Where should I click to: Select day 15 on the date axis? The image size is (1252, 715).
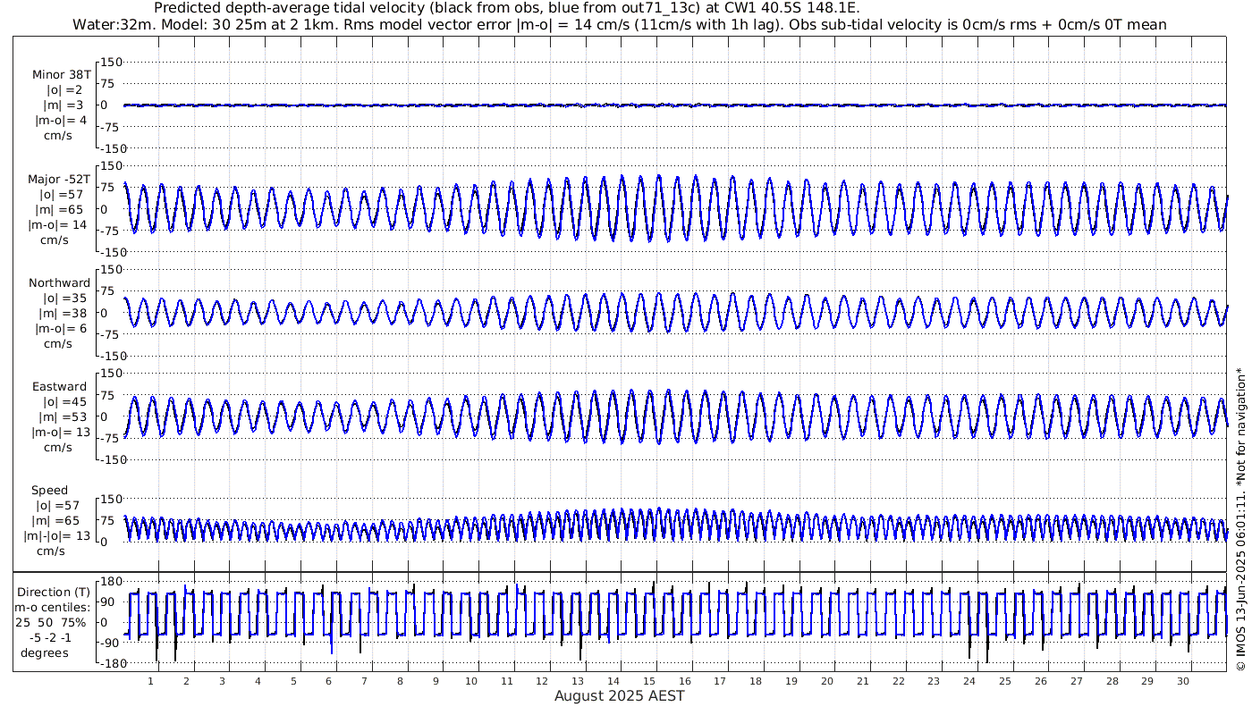click(650, 681)
